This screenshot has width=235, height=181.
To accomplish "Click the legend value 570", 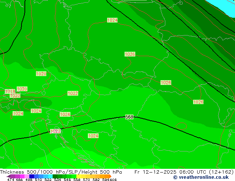I will point(86,180).
